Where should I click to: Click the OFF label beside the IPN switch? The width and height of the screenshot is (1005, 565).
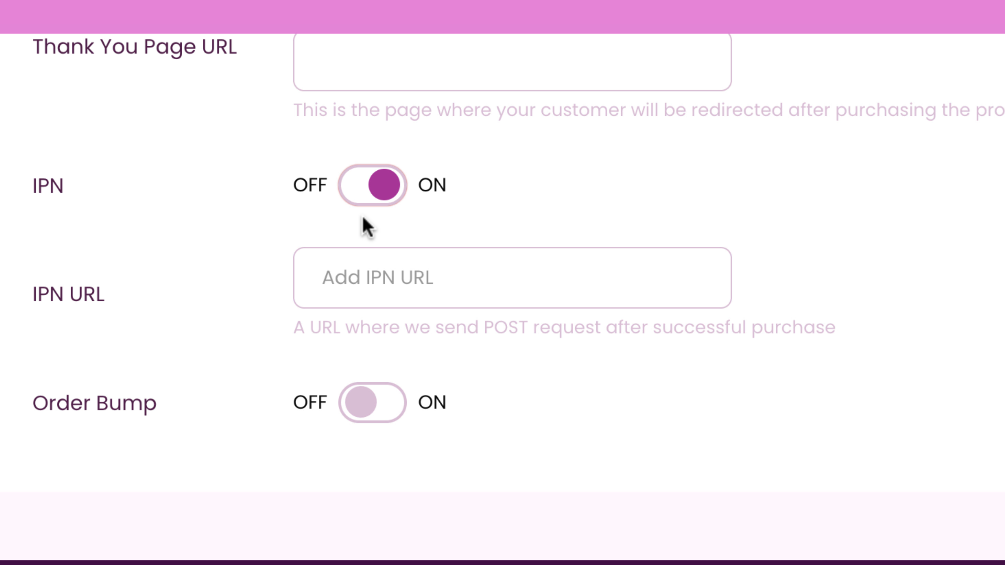(x=310, y=185)
